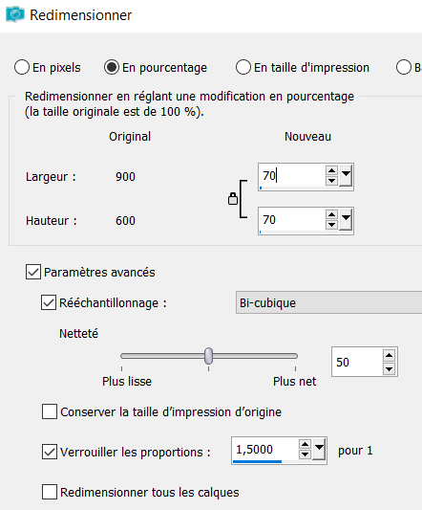The height and width of the screenshot is (510, 422).
Task: Choose En taille d'impression radio option
Action: 243,67
